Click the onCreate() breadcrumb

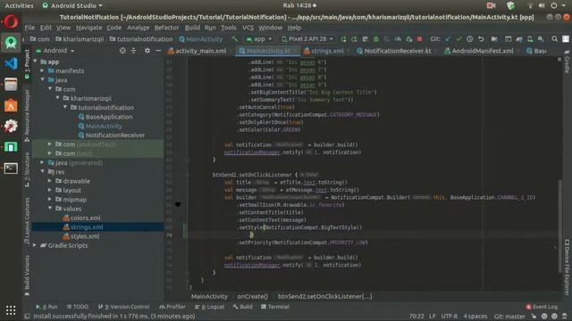coord(252,296)
